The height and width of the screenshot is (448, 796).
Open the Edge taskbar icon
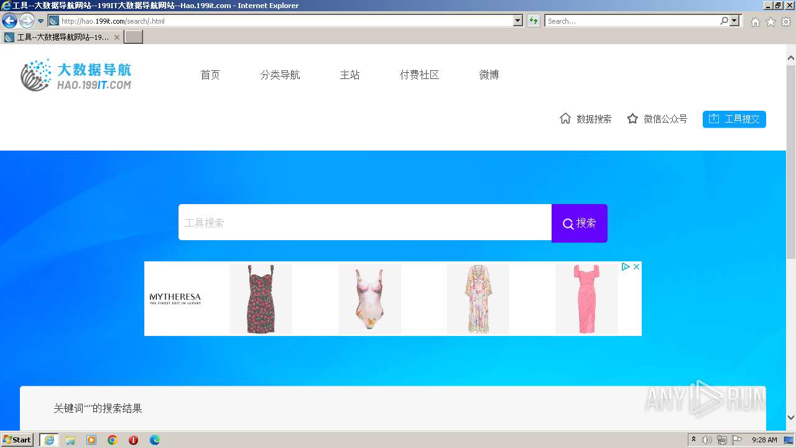(x=155, y=440)
